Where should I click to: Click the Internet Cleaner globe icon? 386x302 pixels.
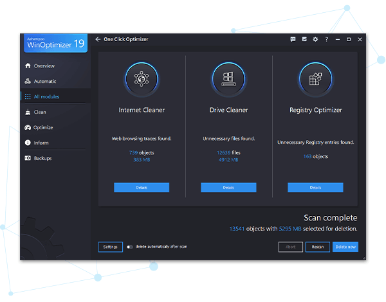tap(142, 79)
